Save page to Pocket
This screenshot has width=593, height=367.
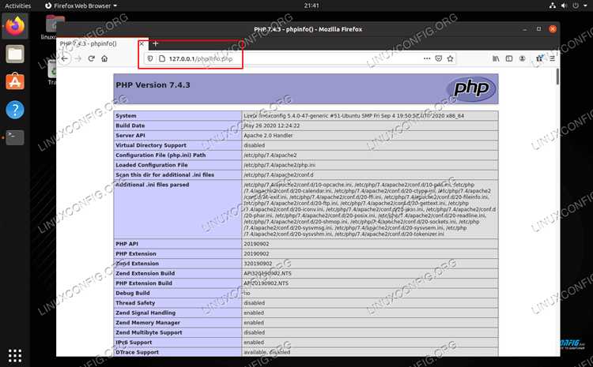(x=438, y=58)
